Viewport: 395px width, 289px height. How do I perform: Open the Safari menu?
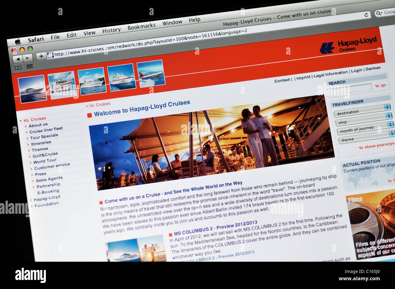[36, 39]
